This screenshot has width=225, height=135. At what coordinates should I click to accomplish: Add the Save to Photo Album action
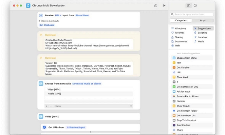(192, 96)
